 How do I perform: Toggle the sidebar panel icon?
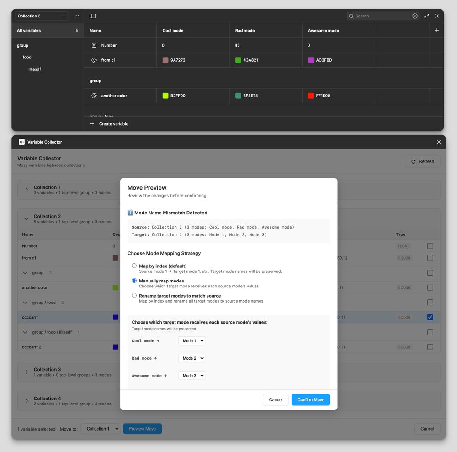(93, 16)
